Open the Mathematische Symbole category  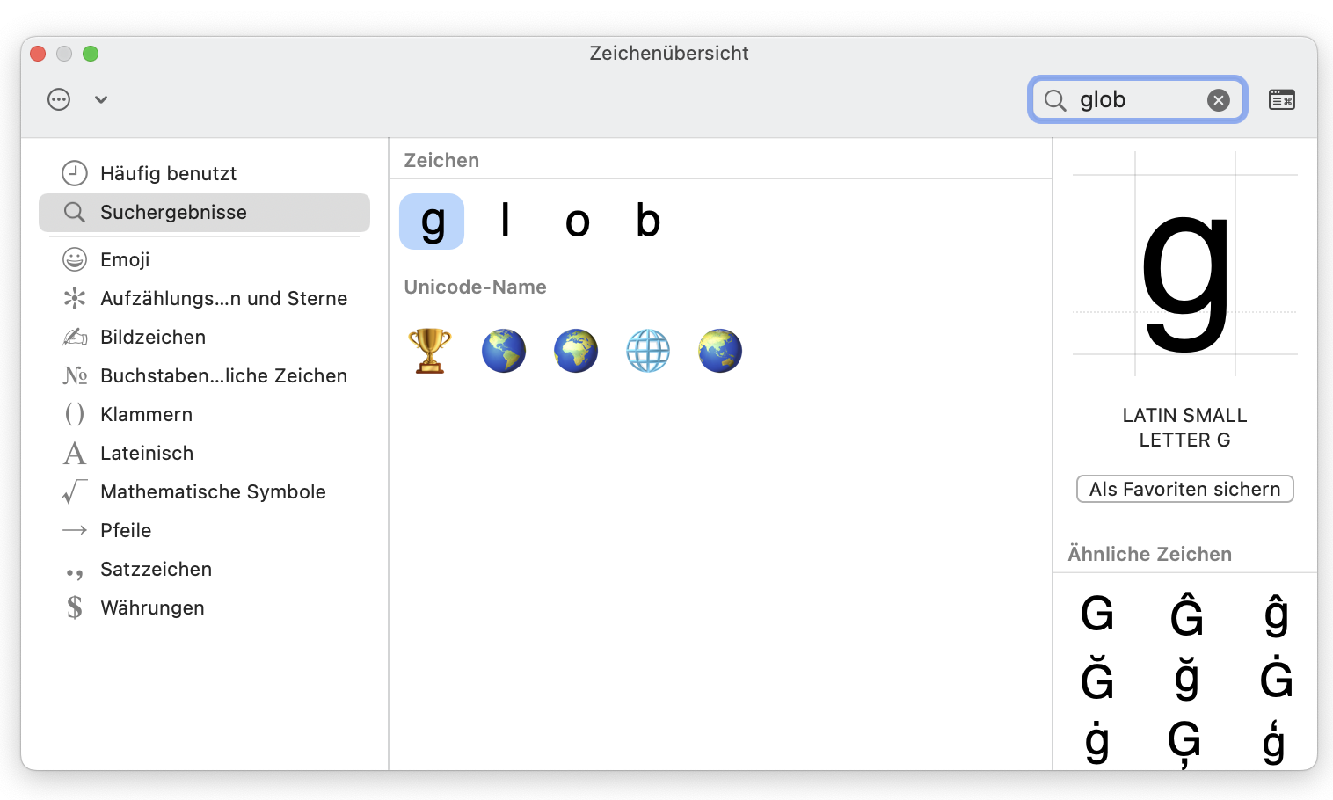point(213,491)
